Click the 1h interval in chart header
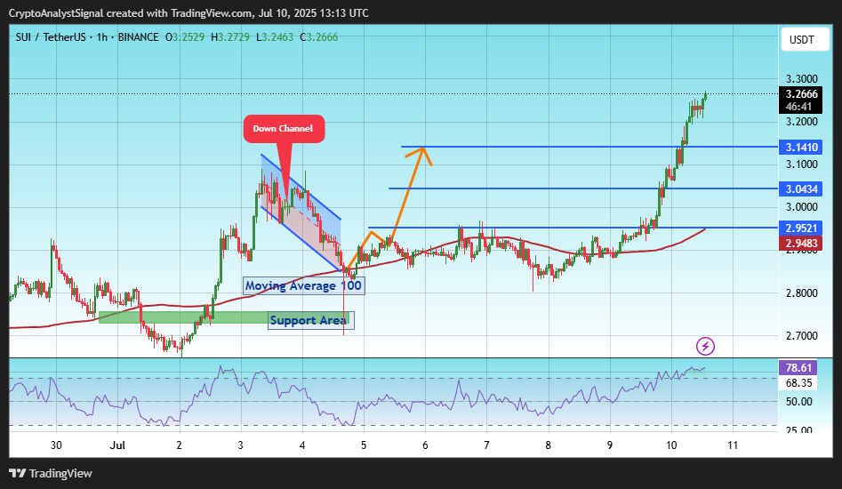The width and height of the screenshot is (842, 489). click(x=102, y=37)
